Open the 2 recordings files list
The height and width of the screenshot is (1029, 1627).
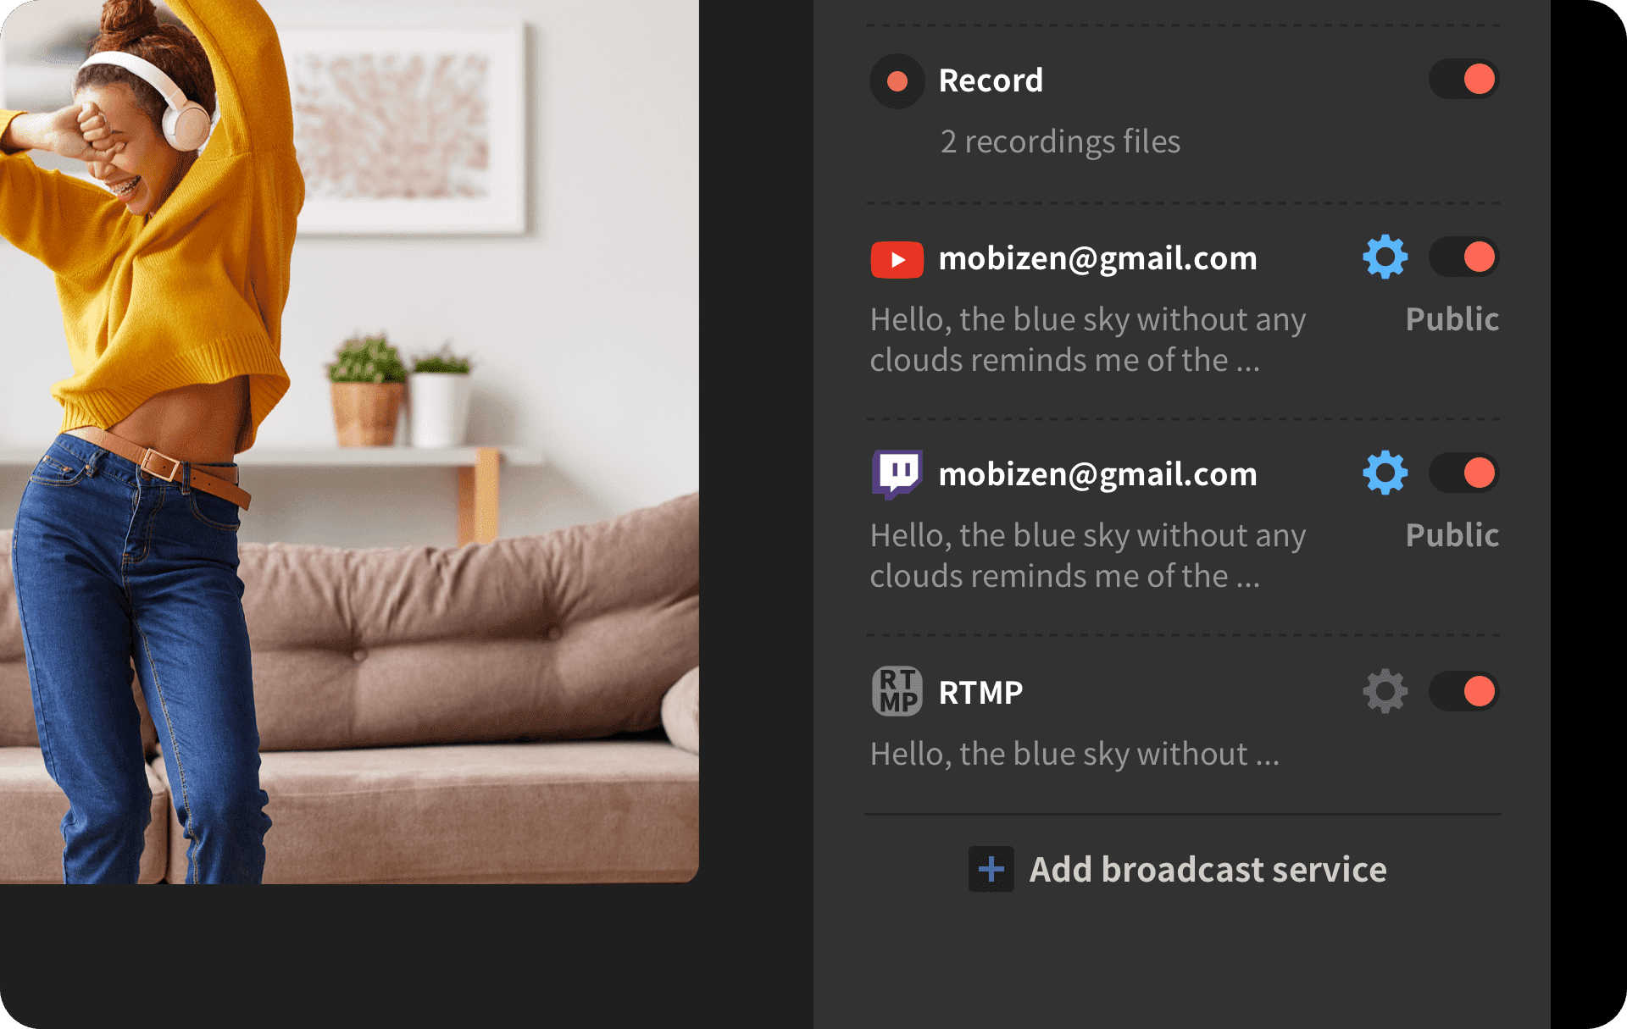click(1060, 141)
